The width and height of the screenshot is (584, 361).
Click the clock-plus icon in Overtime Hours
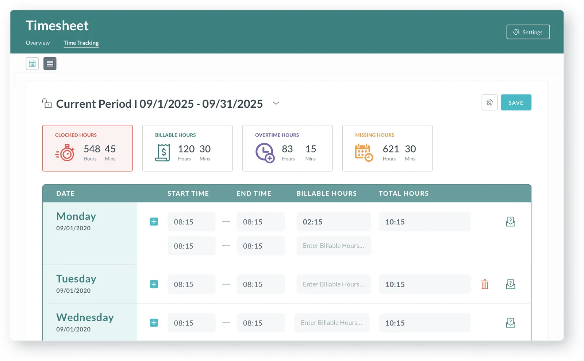265,153
